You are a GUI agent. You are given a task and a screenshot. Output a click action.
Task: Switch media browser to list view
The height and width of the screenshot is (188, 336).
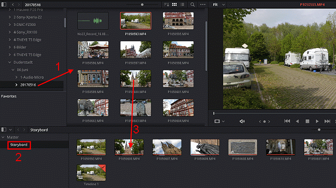(182, 4)
